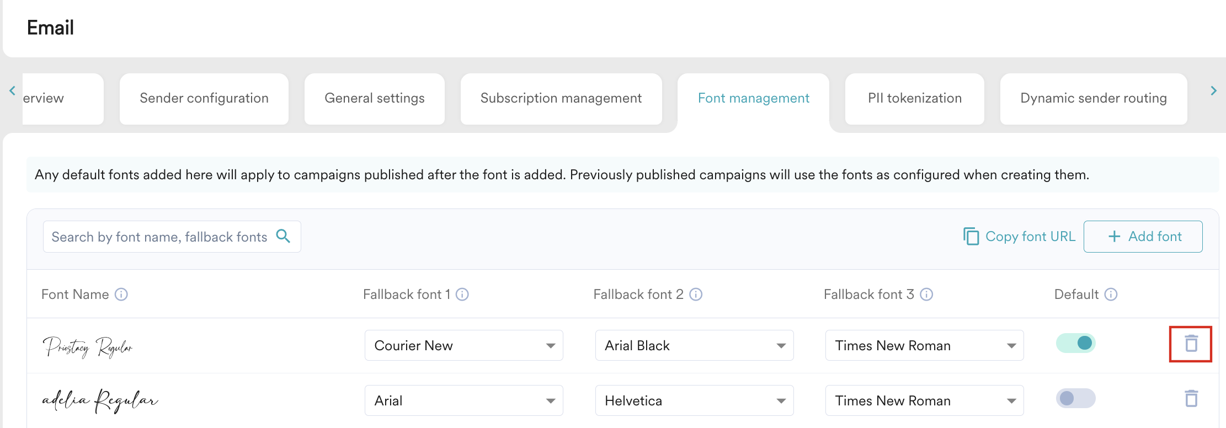The width and height of the screenshot is (1226, 428).
Task: Open the Courier New fallback dropdown
Action: (463, 346)
